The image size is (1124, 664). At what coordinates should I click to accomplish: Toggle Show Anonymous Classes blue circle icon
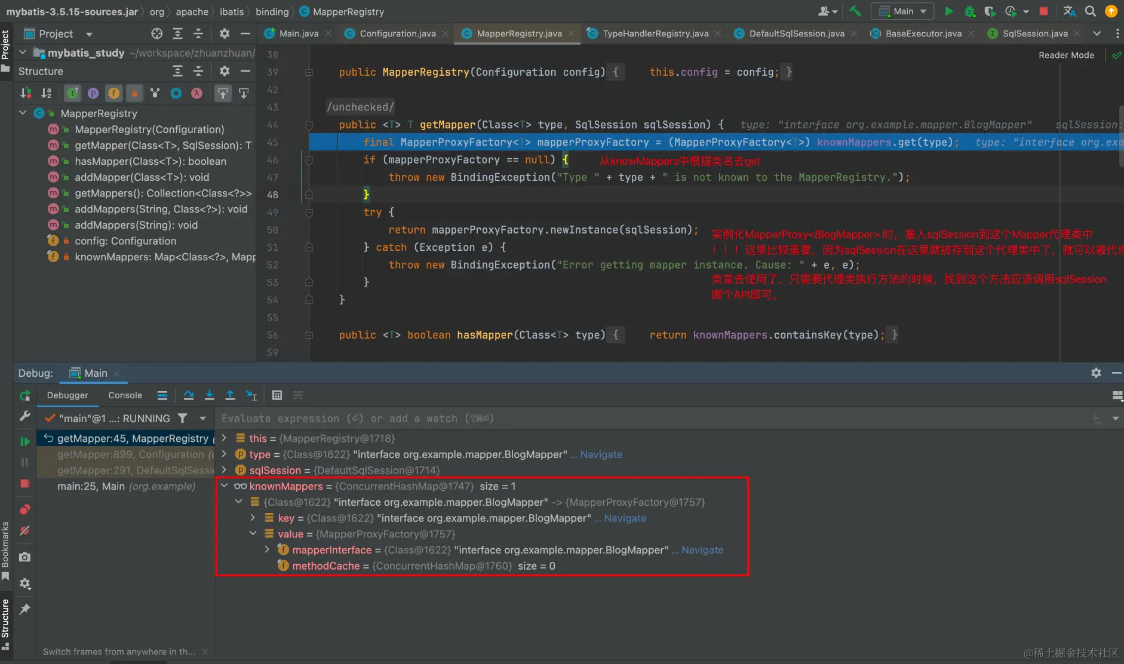point(176,93)
